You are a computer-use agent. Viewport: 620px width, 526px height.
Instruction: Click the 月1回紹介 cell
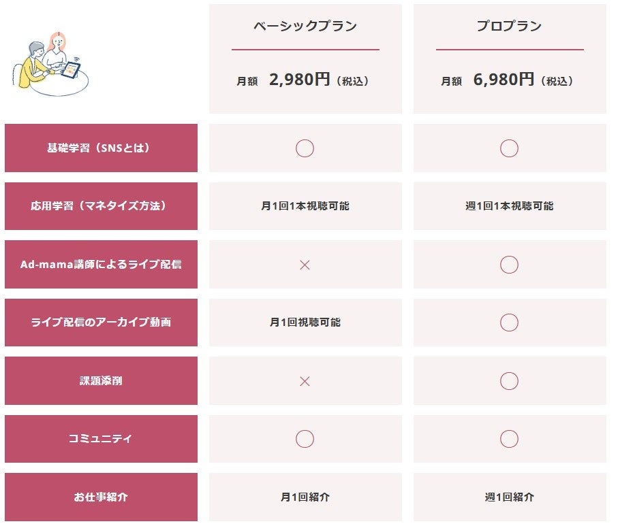(x=305, y=497)
